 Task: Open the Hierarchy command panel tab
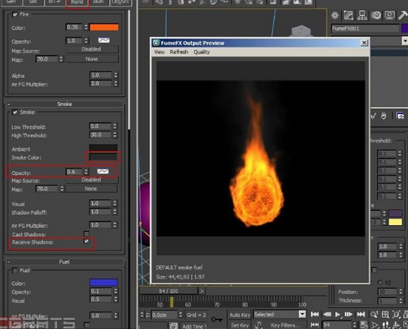tap(362, 15)
